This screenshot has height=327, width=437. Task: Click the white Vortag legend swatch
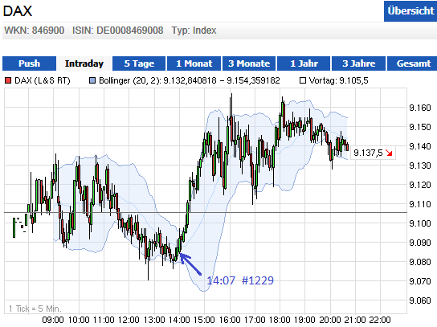pos(303,81)
